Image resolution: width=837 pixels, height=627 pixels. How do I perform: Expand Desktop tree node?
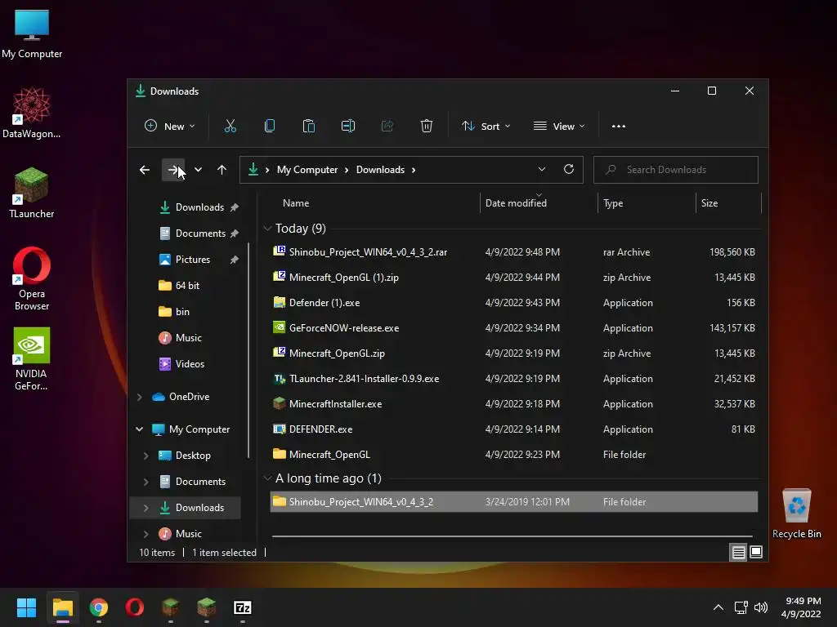coord(146,456)
